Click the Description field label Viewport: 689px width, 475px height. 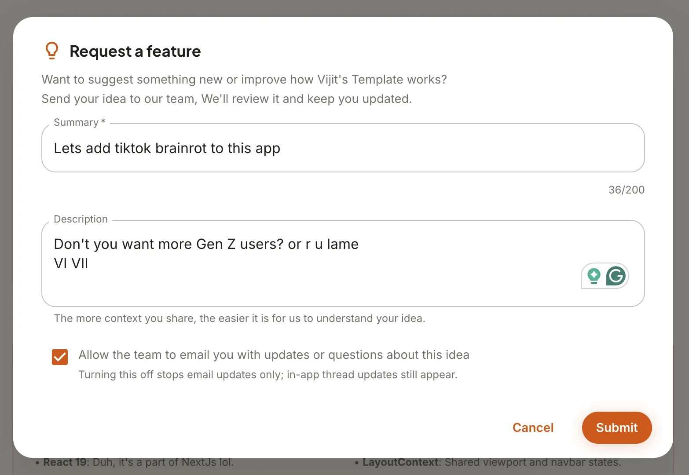[x=81, y=219]
